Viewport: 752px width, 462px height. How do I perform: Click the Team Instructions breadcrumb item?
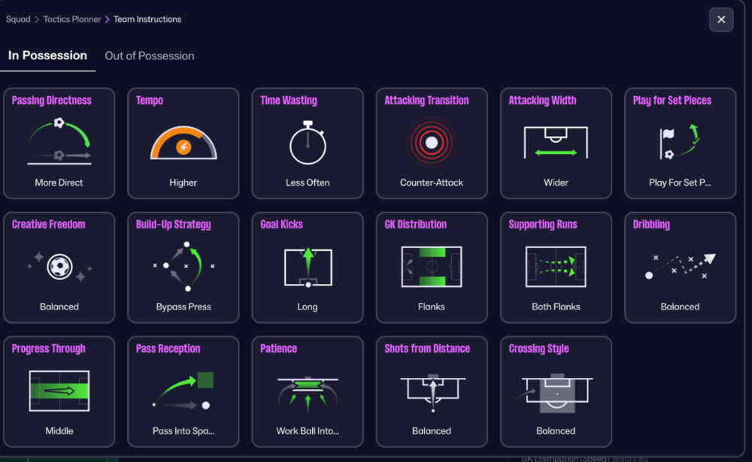coord(147,20)
